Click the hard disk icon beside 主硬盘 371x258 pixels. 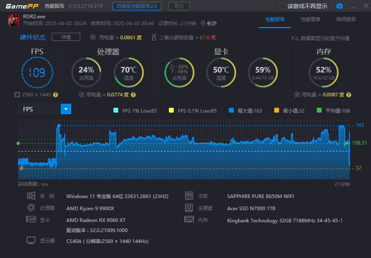coord(189,208)
